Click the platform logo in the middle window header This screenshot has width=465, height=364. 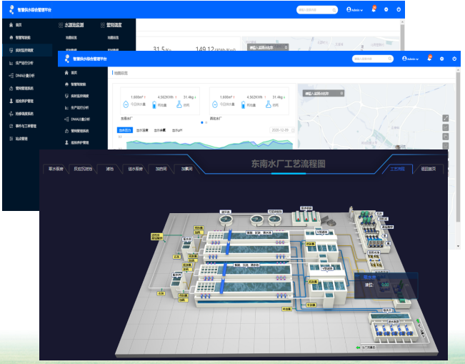pos(67,59)
